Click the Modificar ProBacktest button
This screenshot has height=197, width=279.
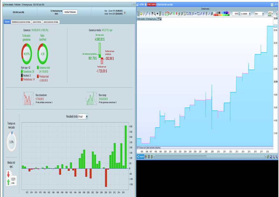click(70, 12)
